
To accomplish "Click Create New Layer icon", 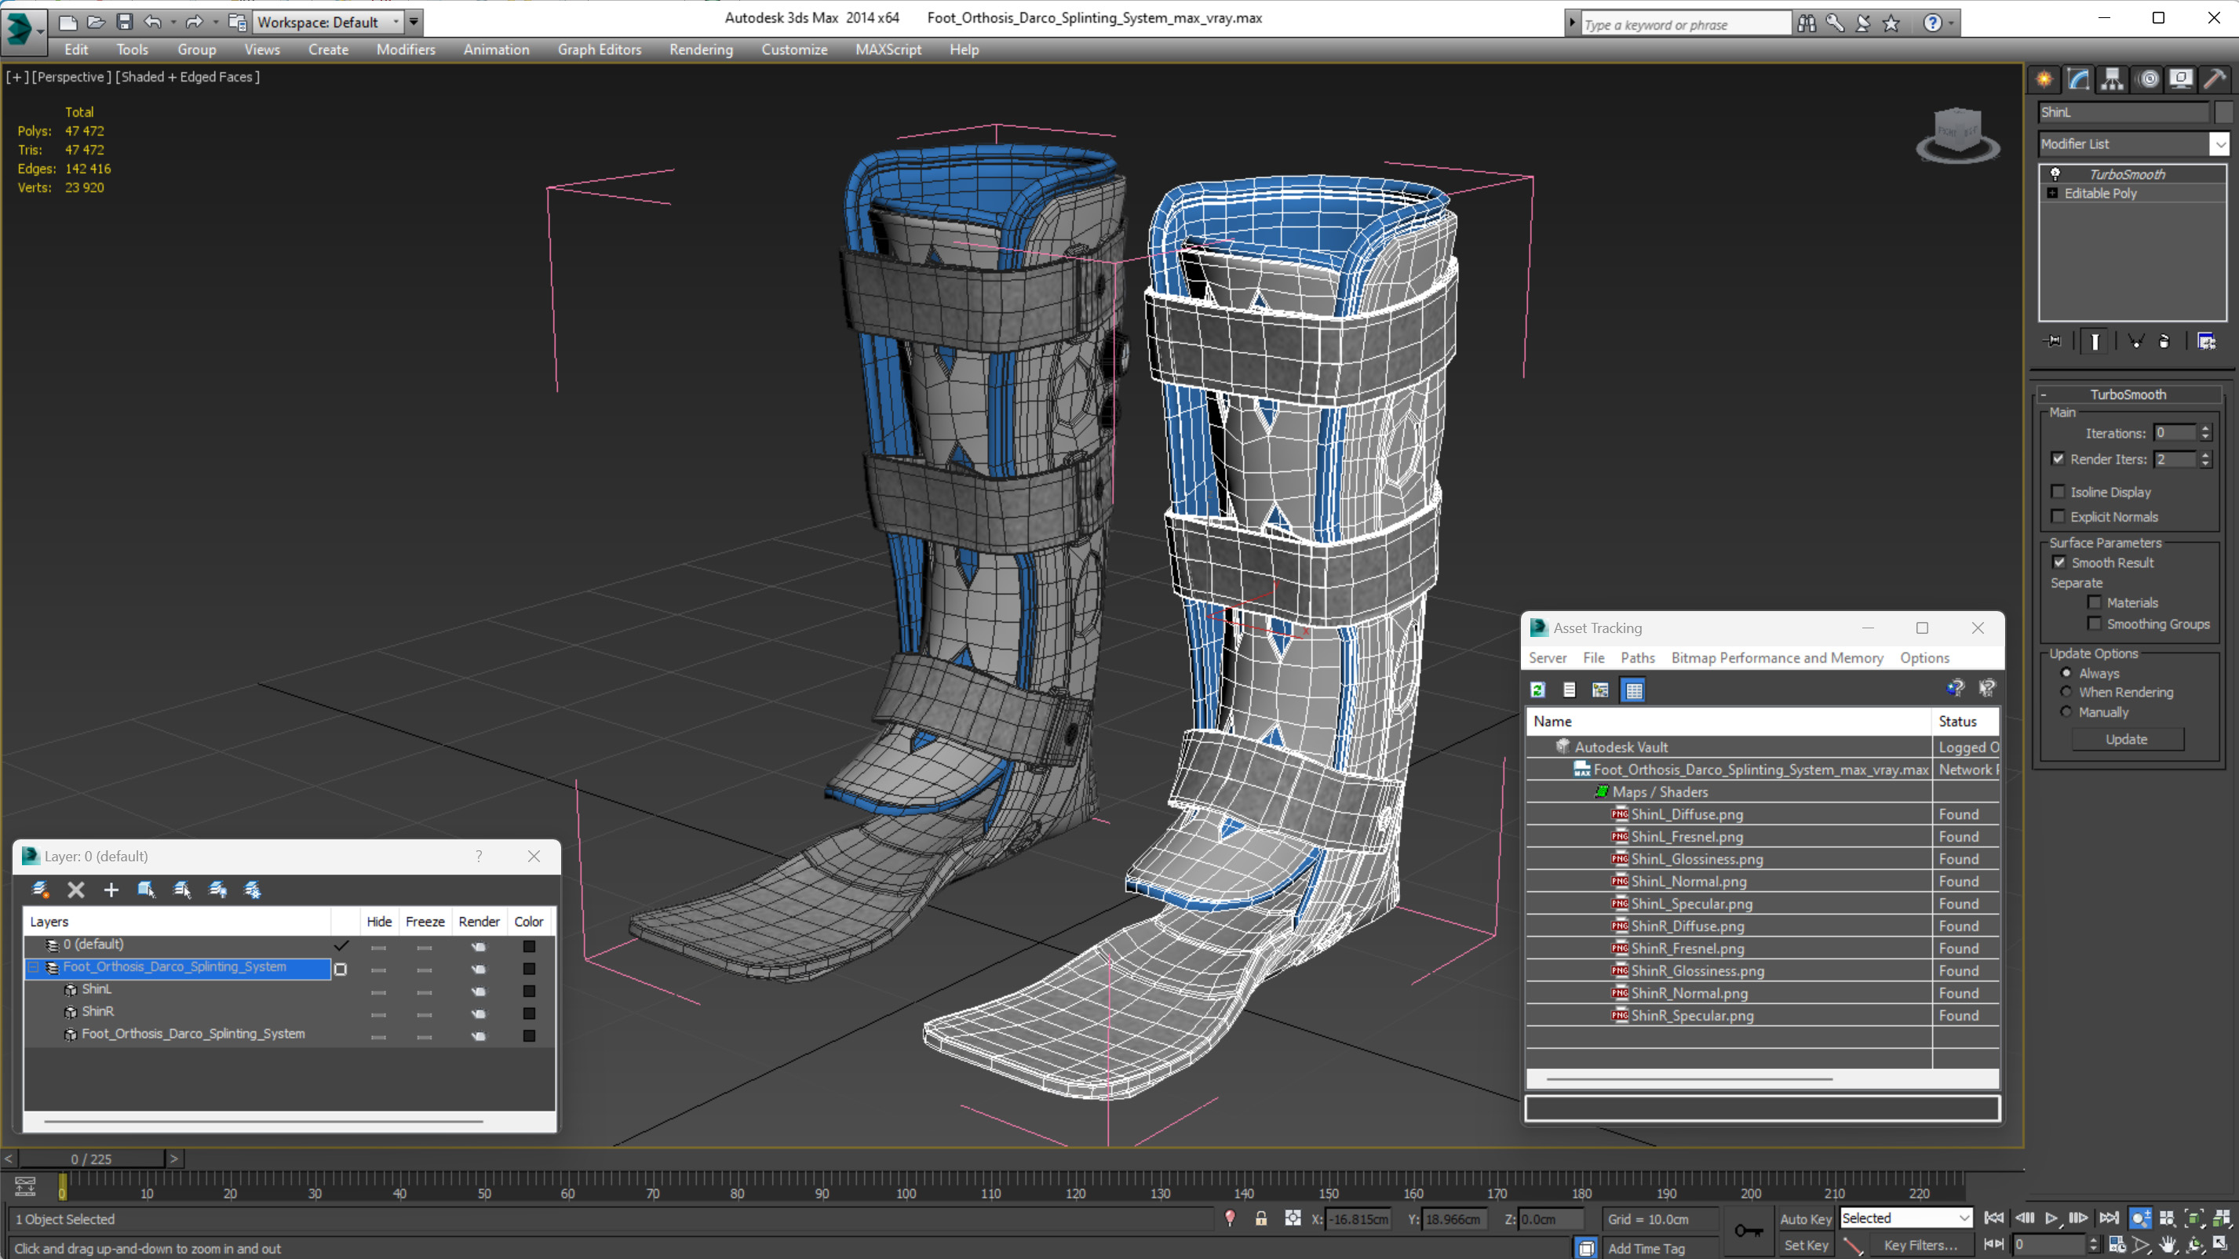I will [x=41, y=889].
